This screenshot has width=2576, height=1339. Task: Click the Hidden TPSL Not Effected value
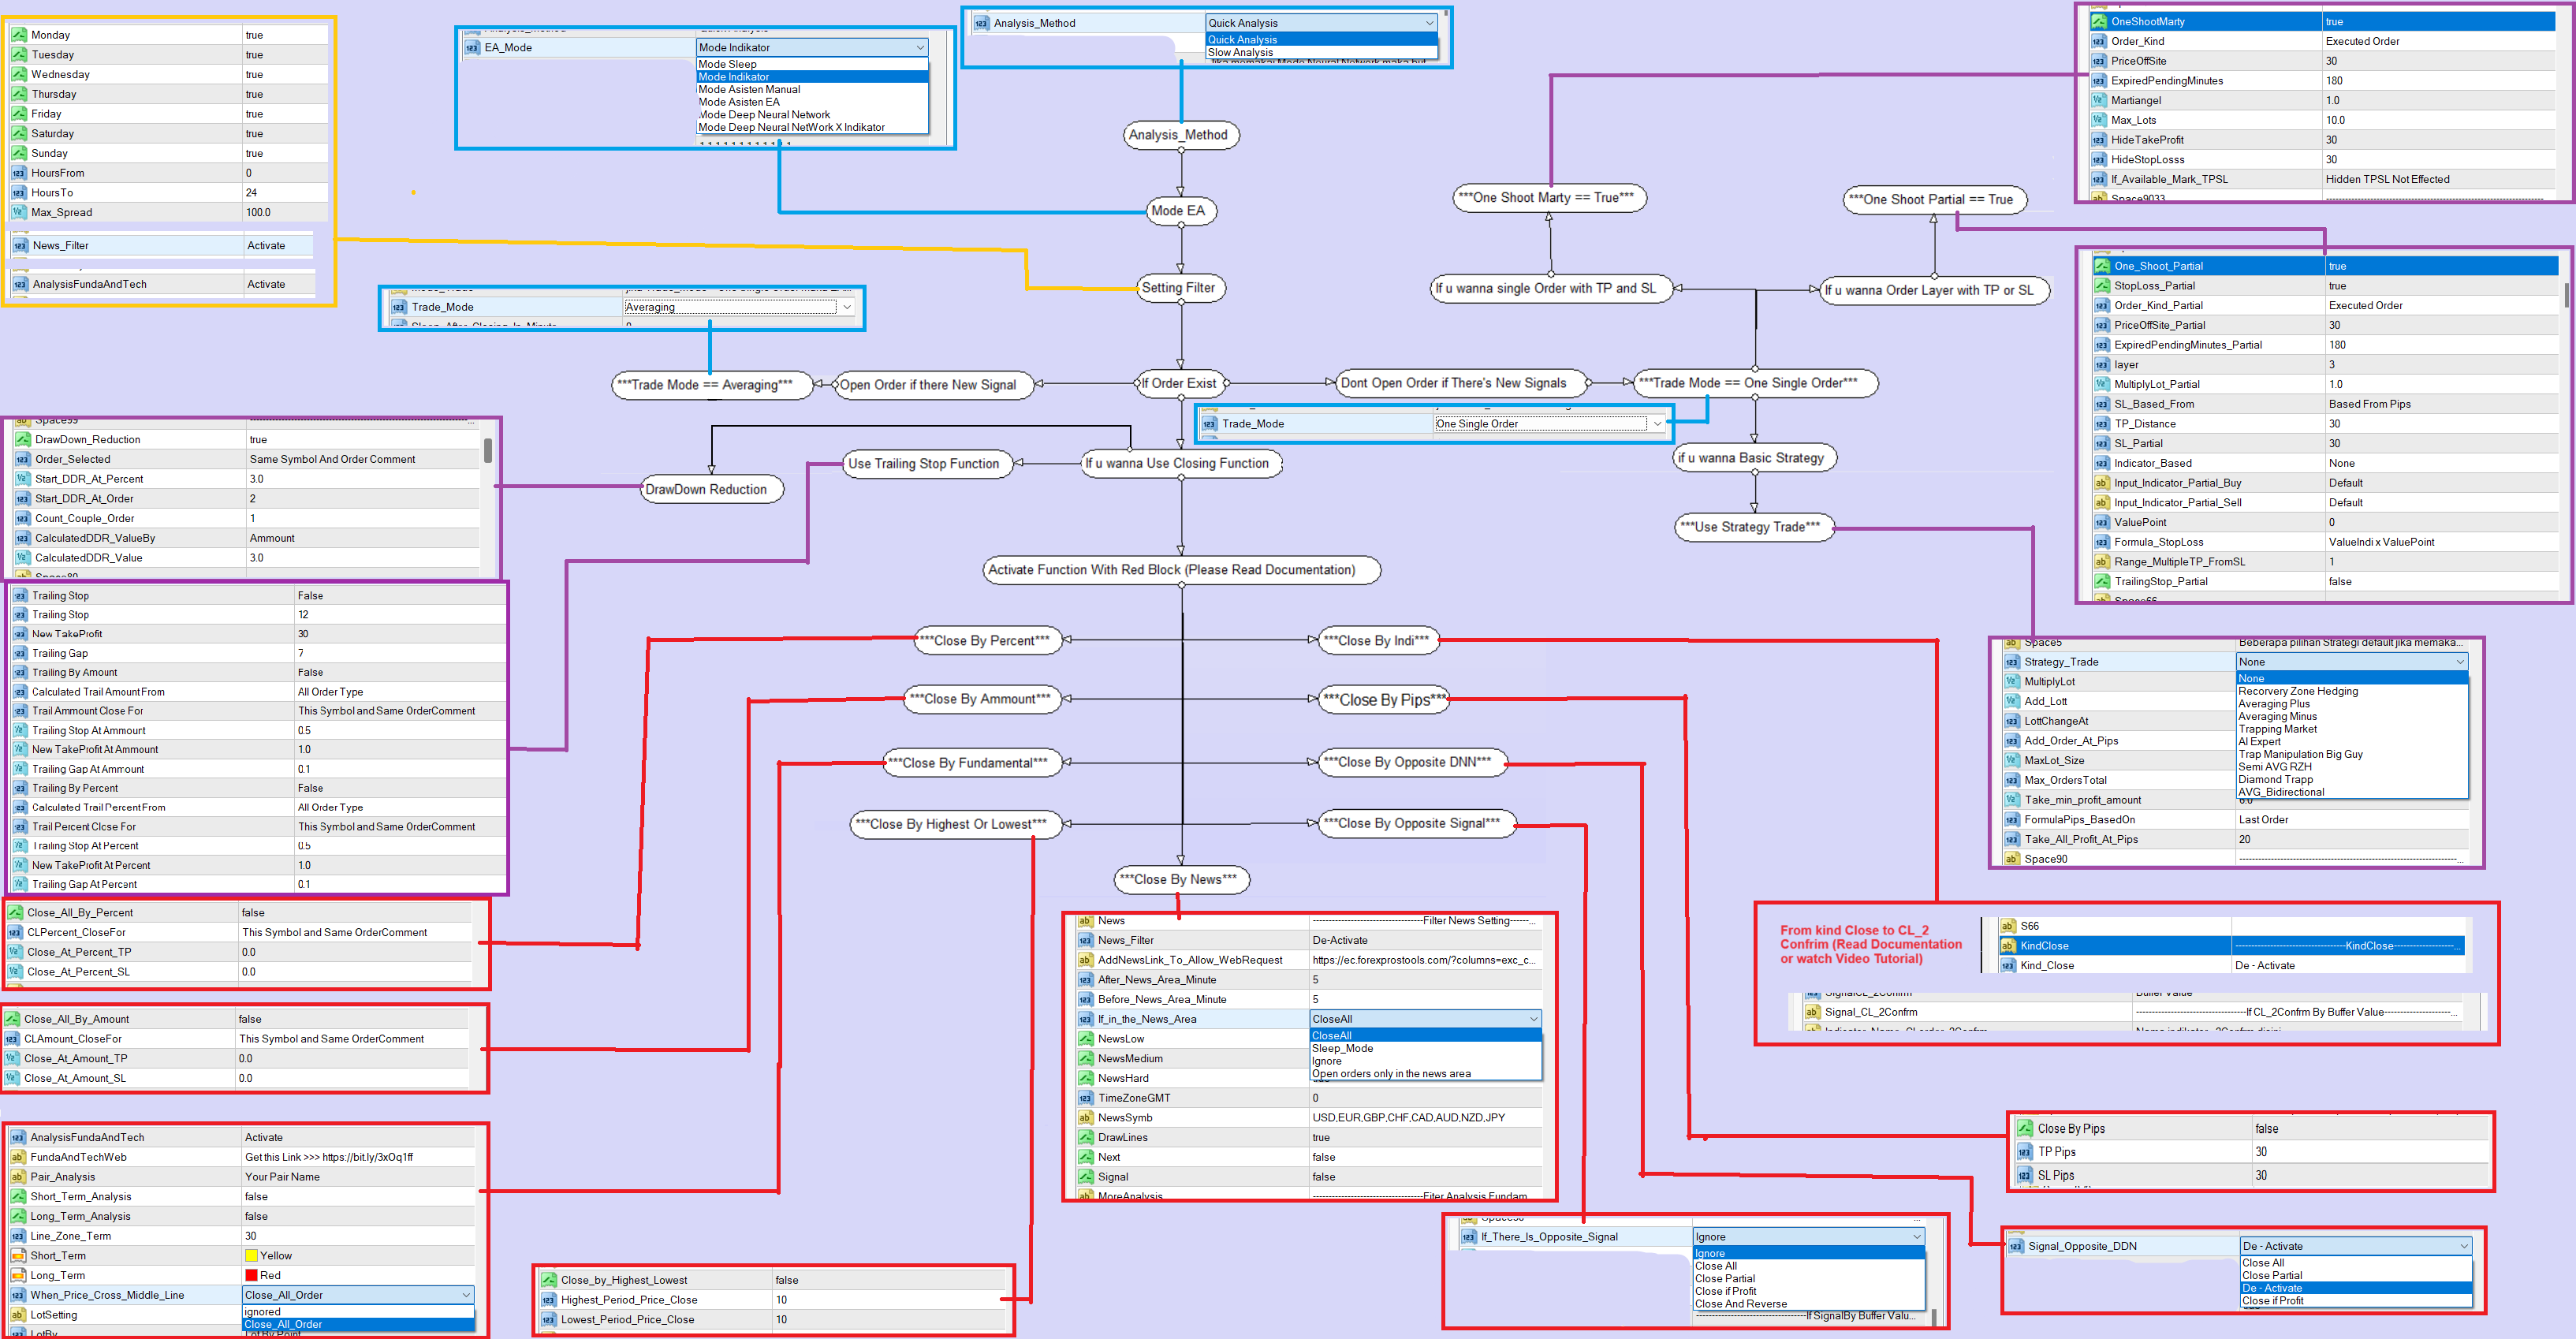pos(2387,180)
